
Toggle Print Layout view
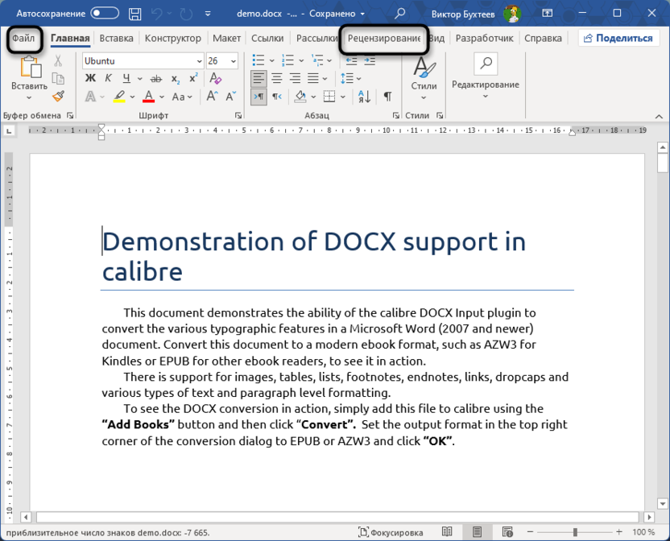click(478, 531)
